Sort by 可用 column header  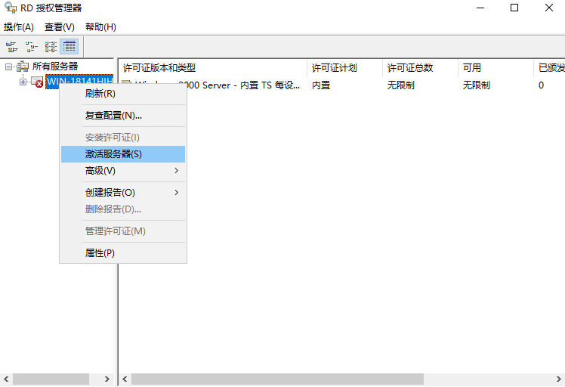click(496, 68)
